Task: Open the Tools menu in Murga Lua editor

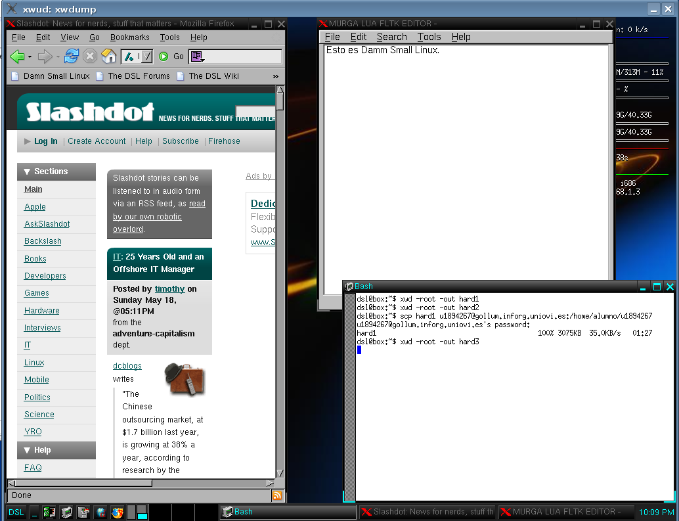Action: pos(429,37)
